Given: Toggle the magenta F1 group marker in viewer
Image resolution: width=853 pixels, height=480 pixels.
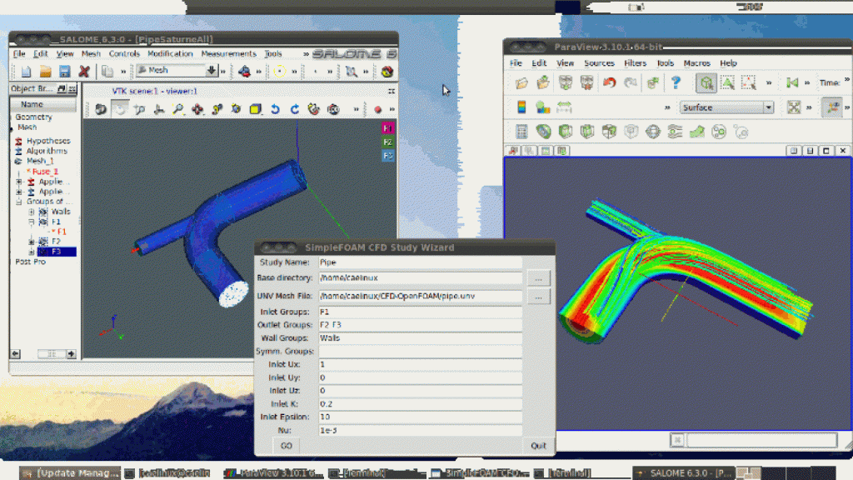Looking at the screenshot, I should (x=387, y=128).
